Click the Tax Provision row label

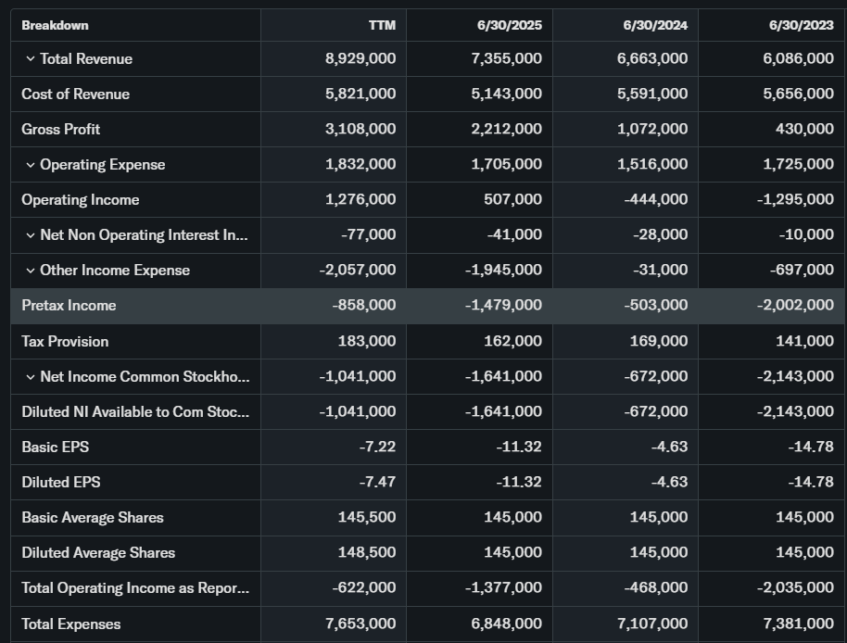click(65, 342)
